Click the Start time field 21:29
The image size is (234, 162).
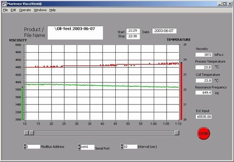133,31
